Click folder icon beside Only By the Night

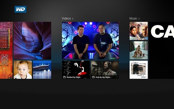(x=94, y=77)
